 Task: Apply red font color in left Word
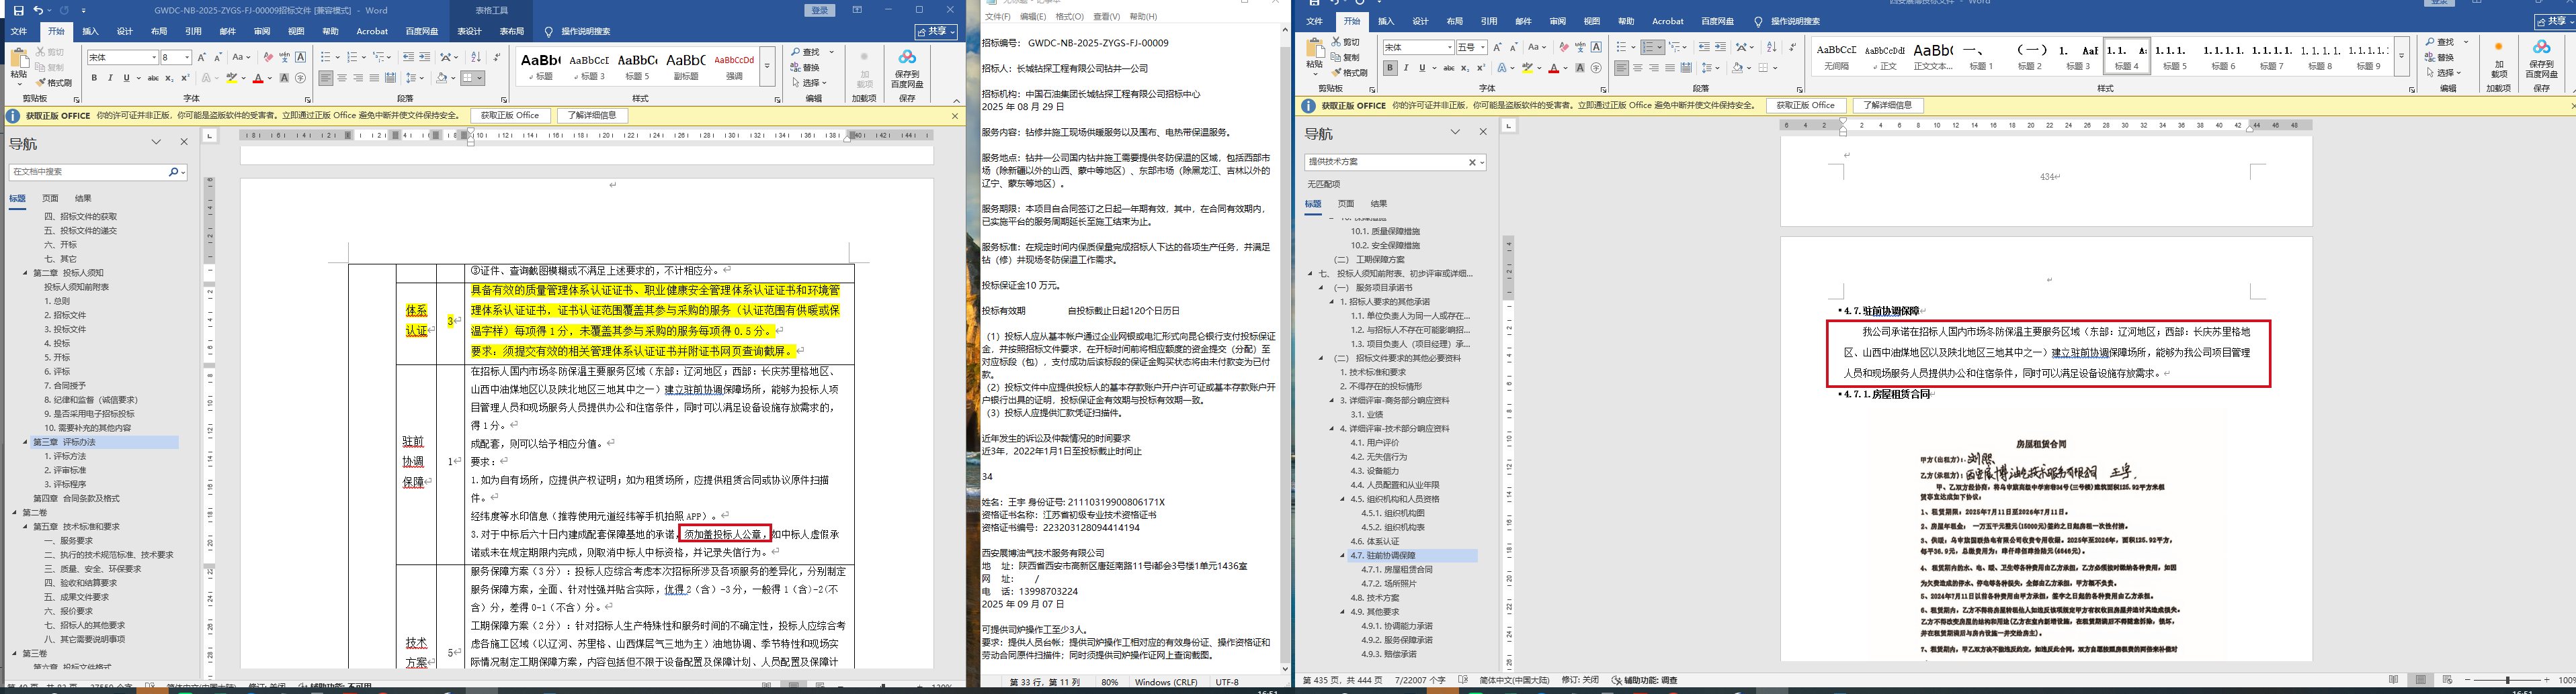pos(258,78)
